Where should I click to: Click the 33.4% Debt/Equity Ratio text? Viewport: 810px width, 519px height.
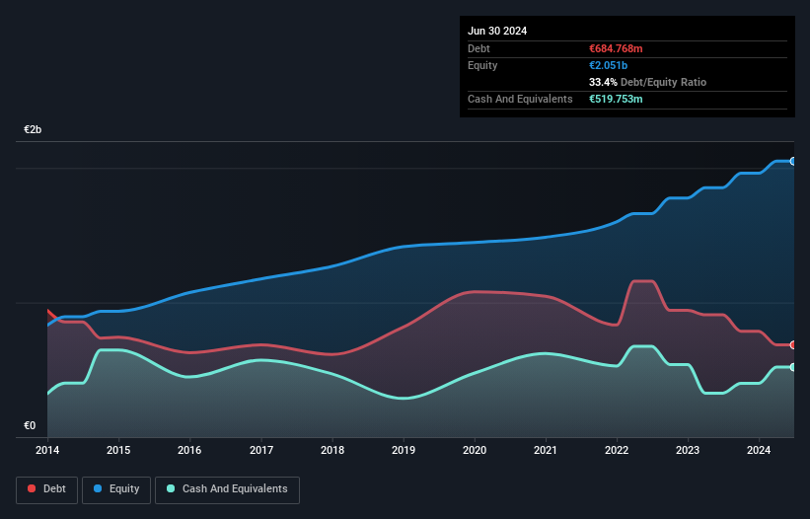[647, 82]
